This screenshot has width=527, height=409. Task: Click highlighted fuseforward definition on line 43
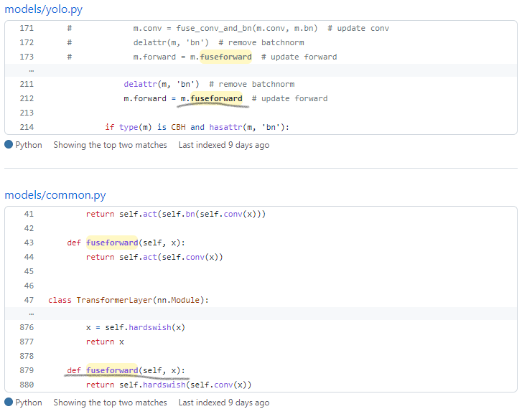pyautogui.click(x=112, y=243)
